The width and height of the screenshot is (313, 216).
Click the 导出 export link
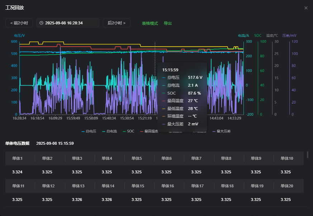coord(168,23)
